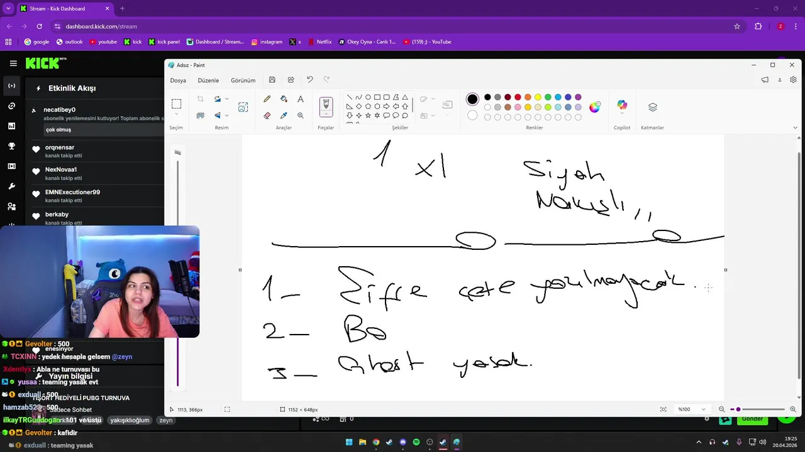This screenshot has width=805, height=452.
Task: Click the zoom out magnifier in Paint
Action: [722, 409]
